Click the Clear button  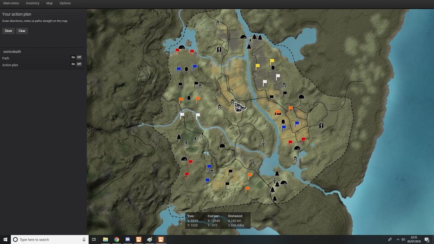click(22, 30)
